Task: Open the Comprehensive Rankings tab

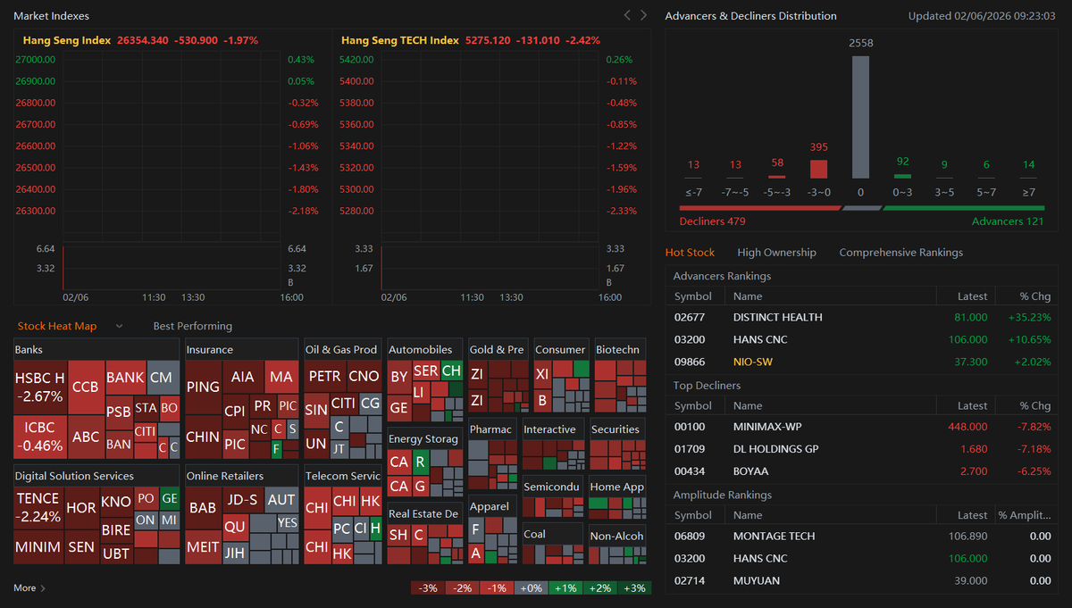Action: pyautogui.click(x=900, y=252)
